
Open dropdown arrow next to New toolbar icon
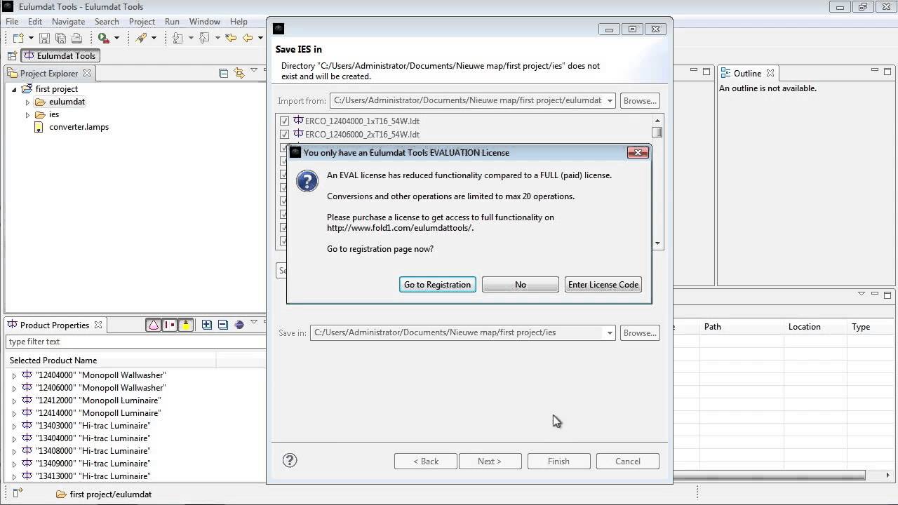(x=31, y=38)
